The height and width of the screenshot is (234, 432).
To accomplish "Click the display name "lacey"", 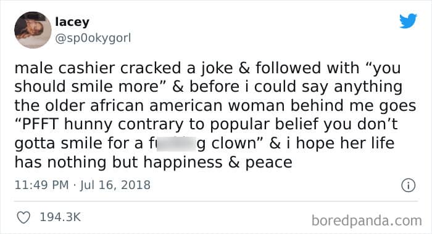I will pos(72,22).
